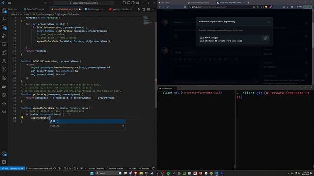Click the Synchronize Changes status icon
Viewport: 314px width, 176px height.
[55, 168]
